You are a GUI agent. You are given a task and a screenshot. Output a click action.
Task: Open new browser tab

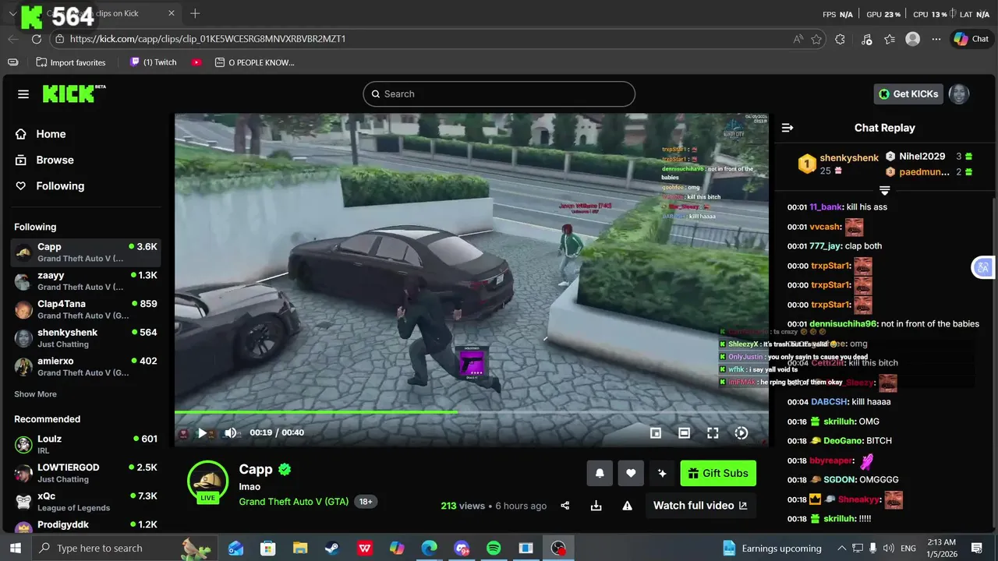(x=195, y=13)
